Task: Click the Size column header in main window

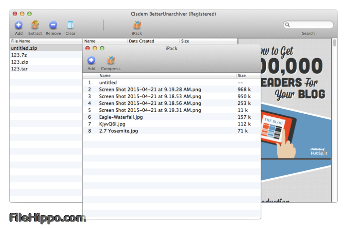Action: tap(208, 41)
